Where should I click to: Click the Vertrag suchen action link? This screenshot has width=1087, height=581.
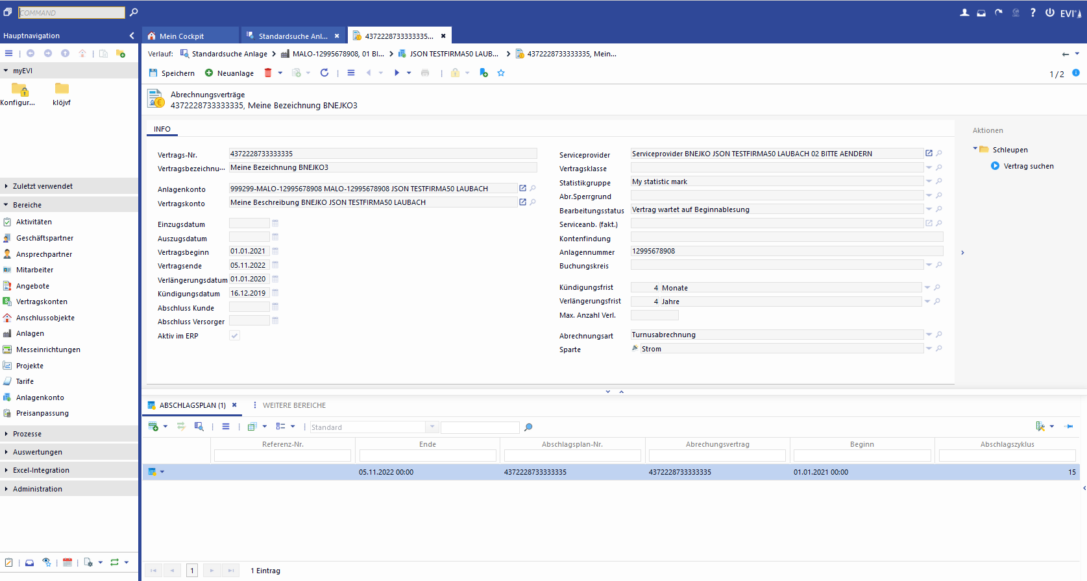(1028, 166)
